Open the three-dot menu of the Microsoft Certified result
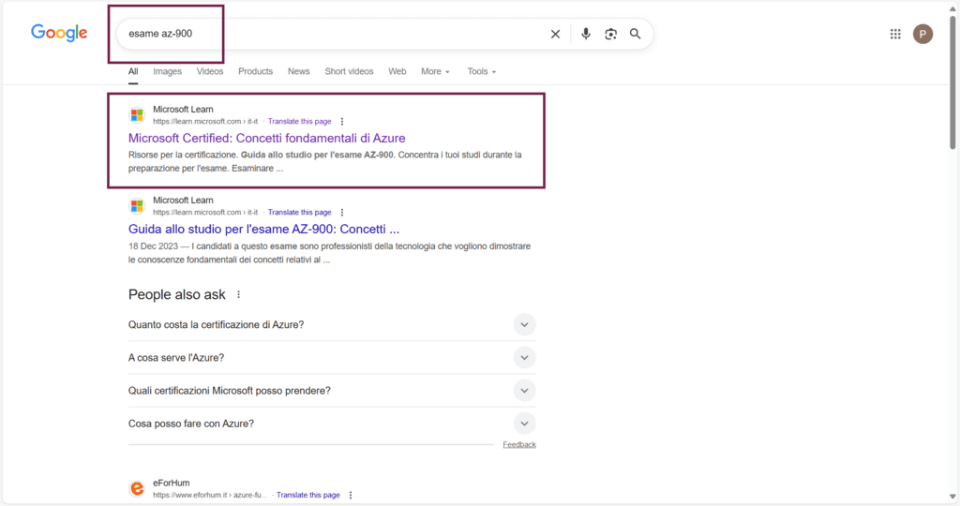Viewport: 960px width, 506px height. pyautogui.click(x=342, y=121)
